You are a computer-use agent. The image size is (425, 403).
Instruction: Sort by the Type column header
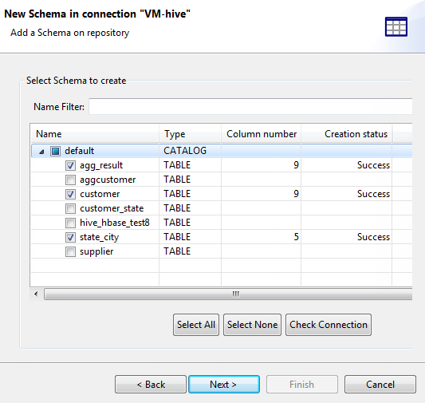point(190,134)
